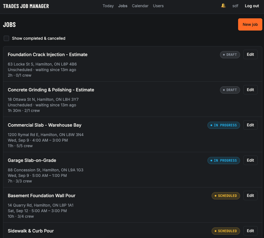Click address 1200 Rymal Rd E, Hamilton

click(46, 135)
